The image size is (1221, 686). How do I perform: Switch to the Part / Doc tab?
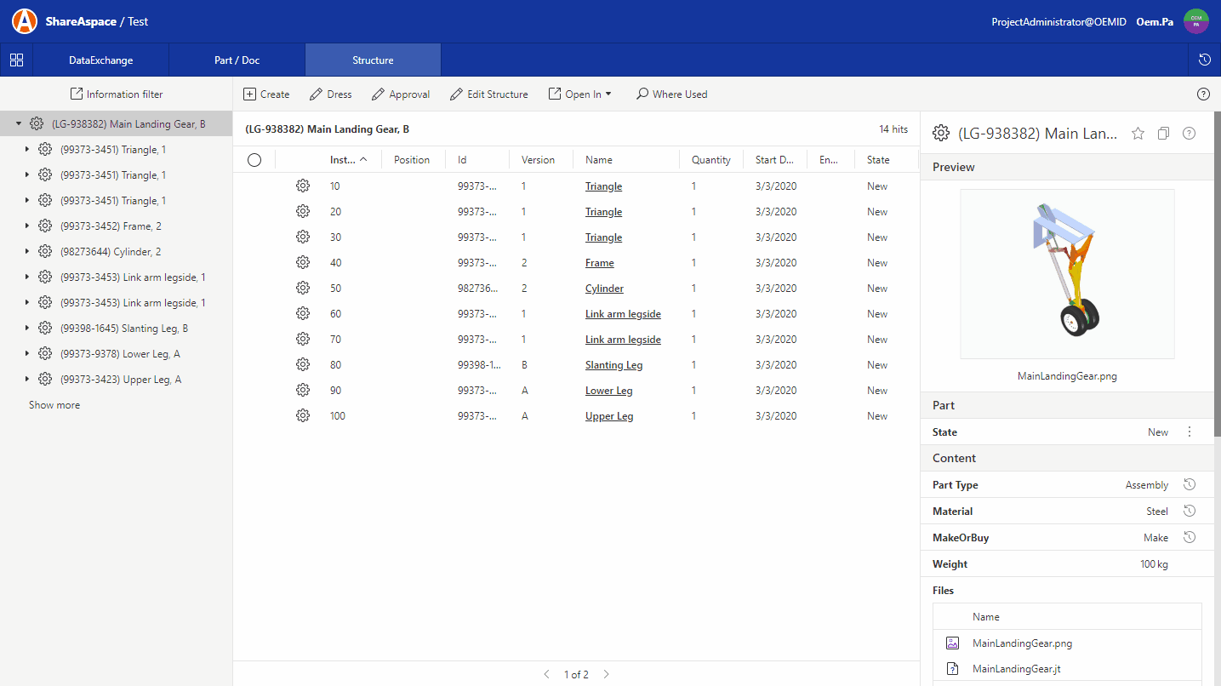pos(237,60)
